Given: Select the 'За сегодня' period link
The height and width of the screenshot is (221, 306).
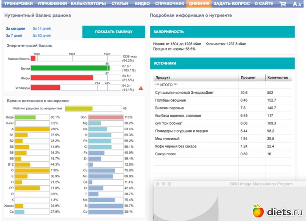Looking at the screenshot, I should click(14, 28).
